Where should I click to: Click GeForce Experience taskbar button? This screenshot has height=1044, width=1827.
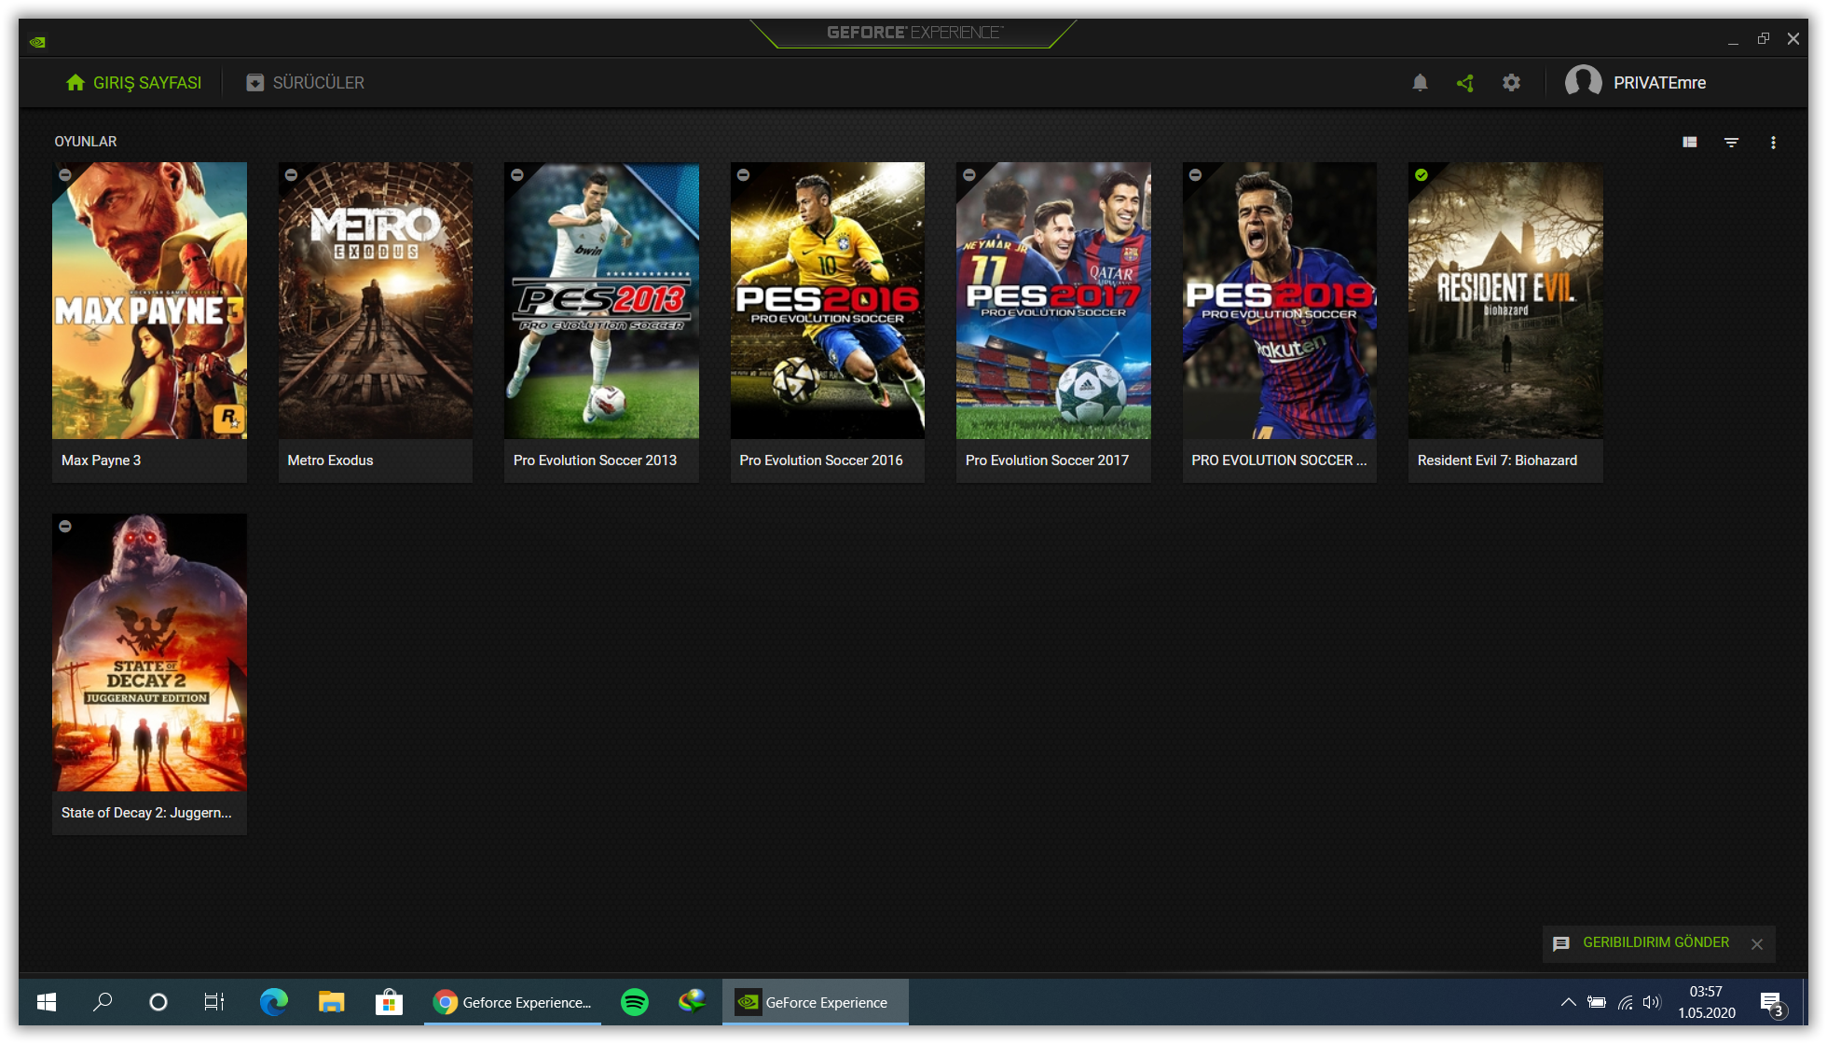click(x=816, y=1002)
